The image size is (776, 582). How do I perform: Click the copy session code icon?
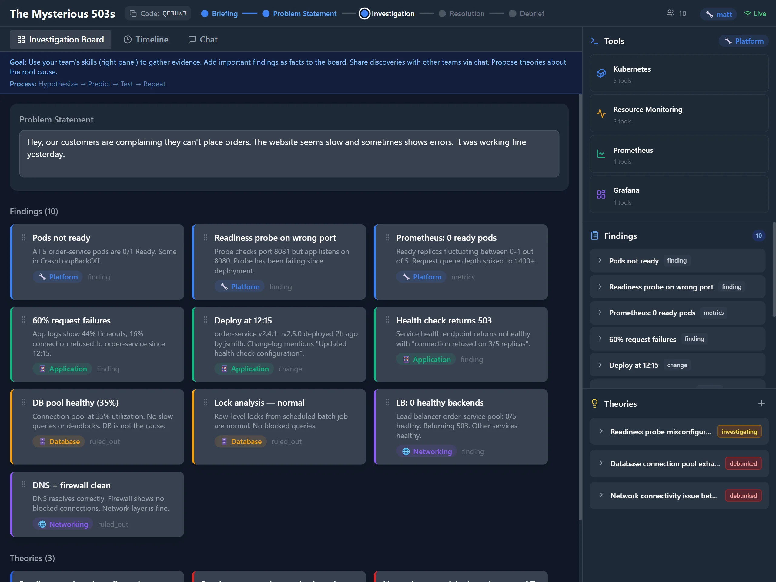click(133, 14)
